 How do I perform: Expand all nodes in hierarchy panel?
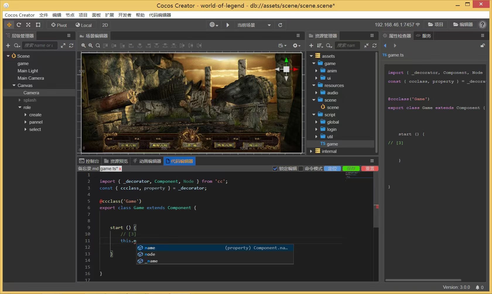tap(63, 45)
